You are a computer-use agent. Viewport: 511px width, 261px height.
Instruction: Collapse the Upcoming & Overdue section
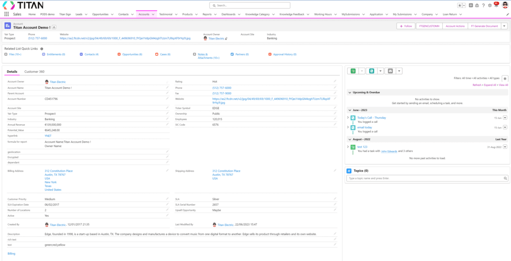(349, 92)
